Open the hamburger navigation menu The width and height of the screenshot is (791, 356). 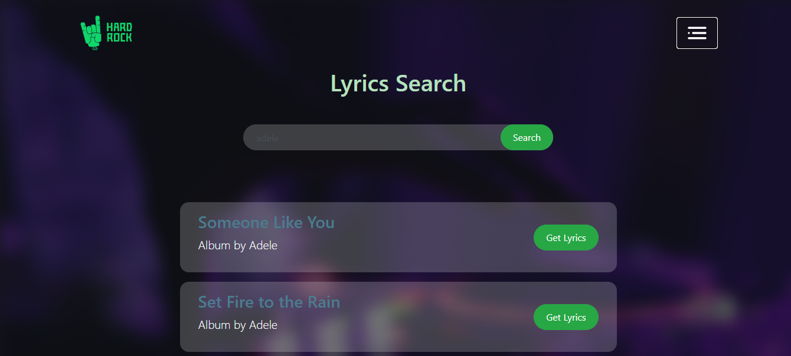pyautogui.click(x=697, y=33)
